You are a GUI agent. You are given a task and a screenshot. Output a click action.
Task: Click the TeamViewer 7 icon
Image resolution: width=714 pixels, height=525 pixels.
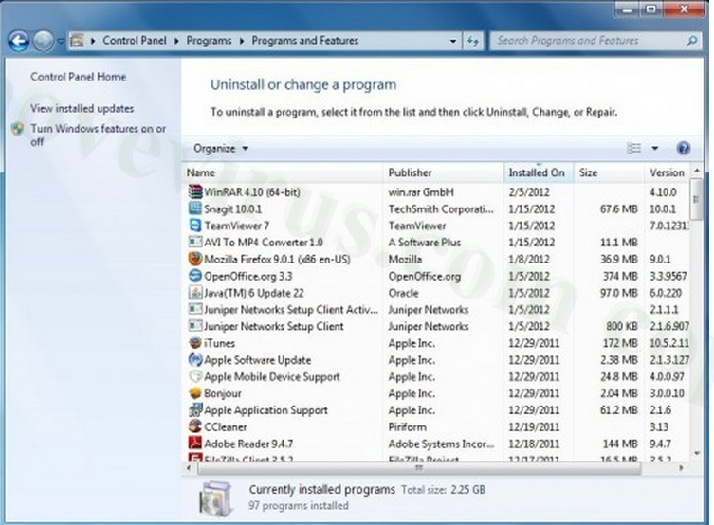[x=195, y=226]
